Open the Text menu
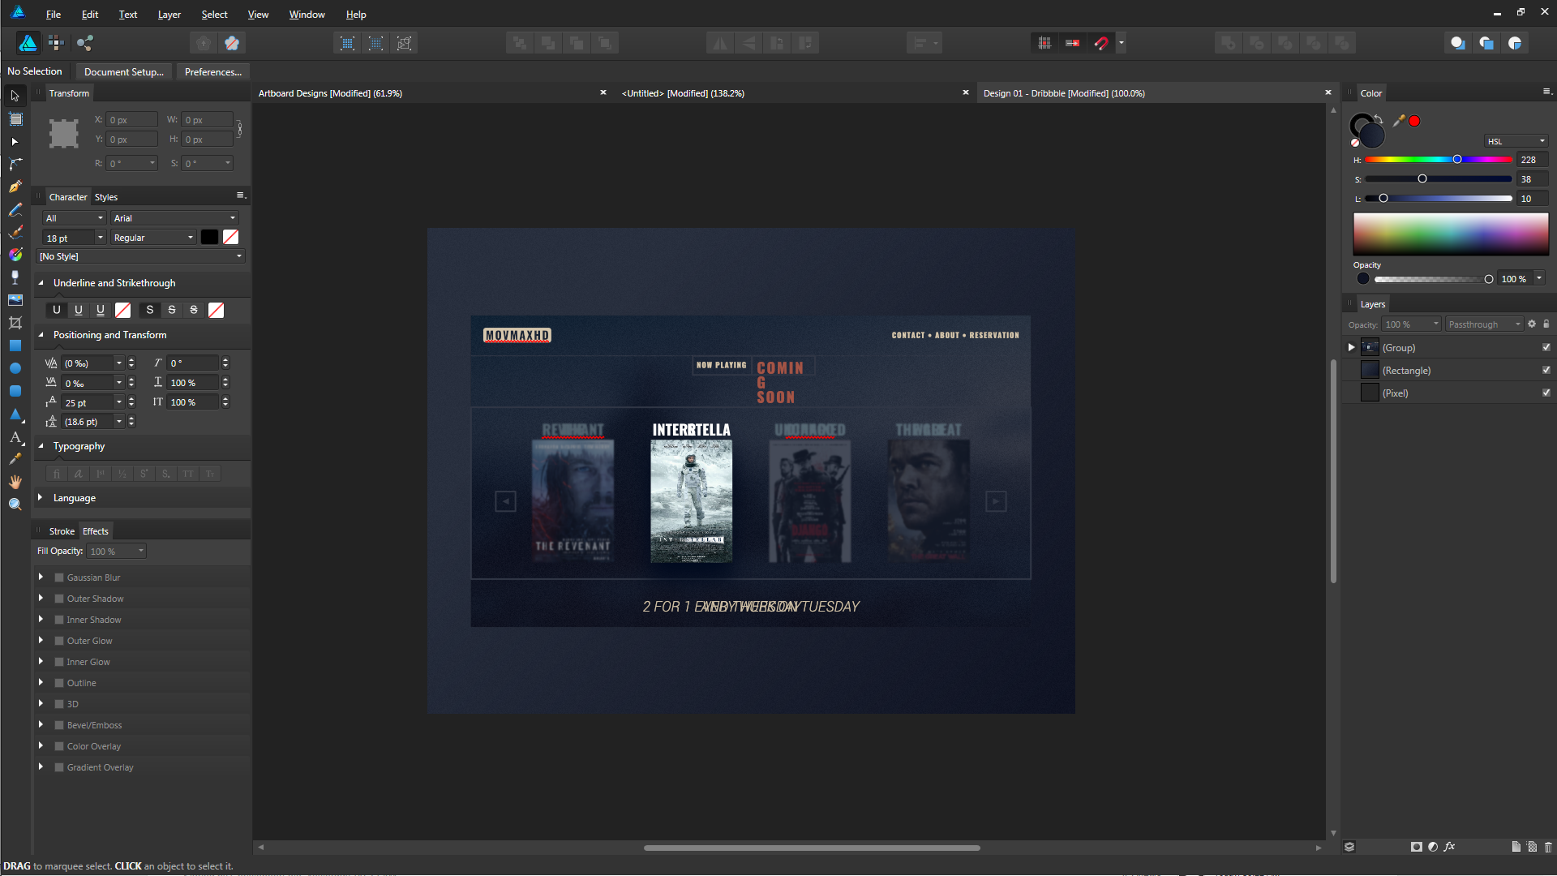1557x876 pixels. tap(128, 15)
